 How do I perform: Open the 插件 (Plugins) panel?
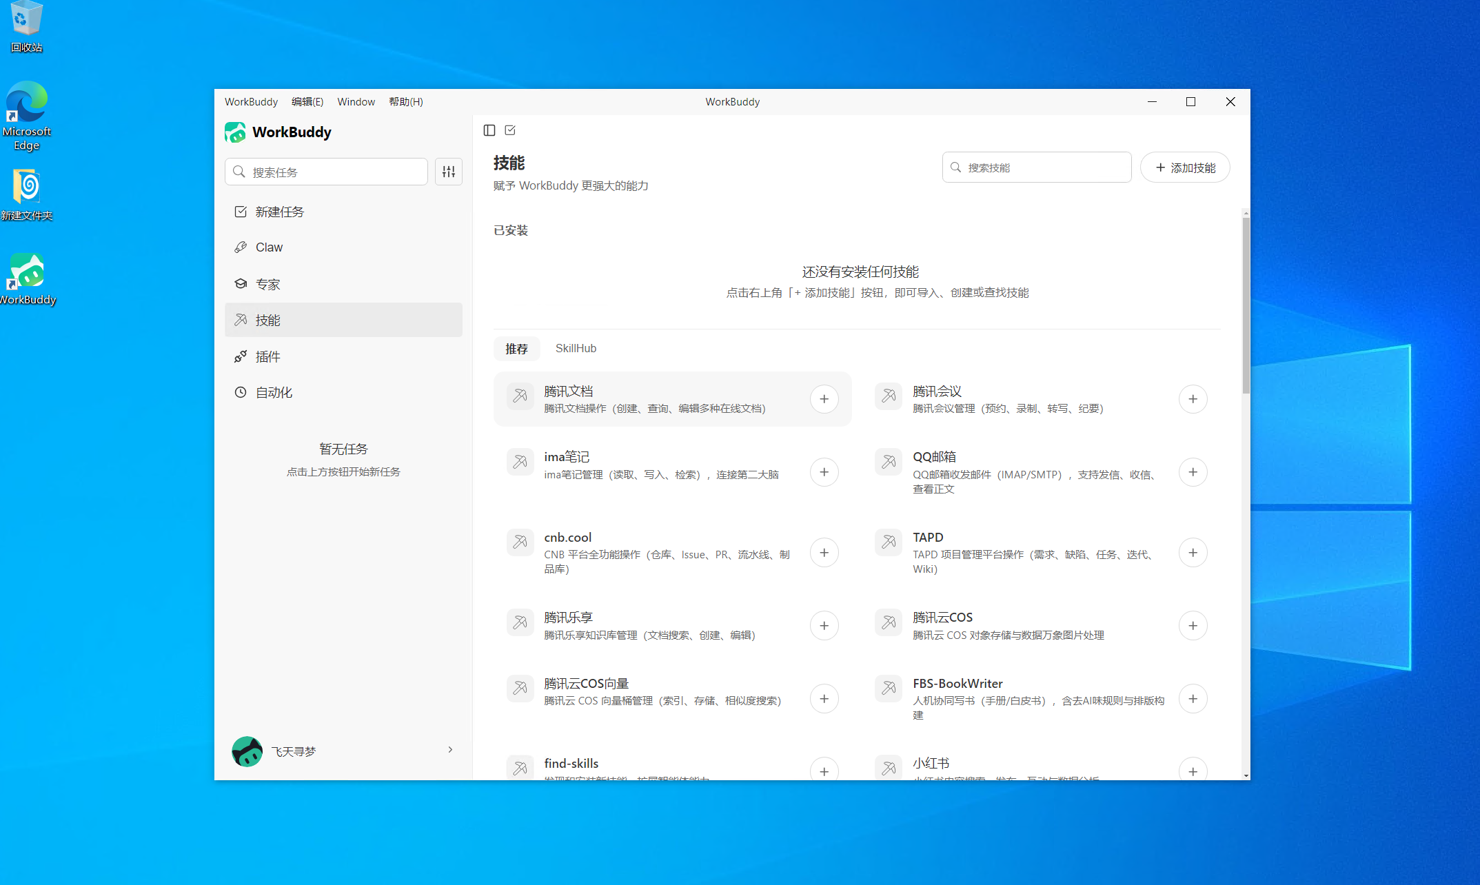(269, 356)
